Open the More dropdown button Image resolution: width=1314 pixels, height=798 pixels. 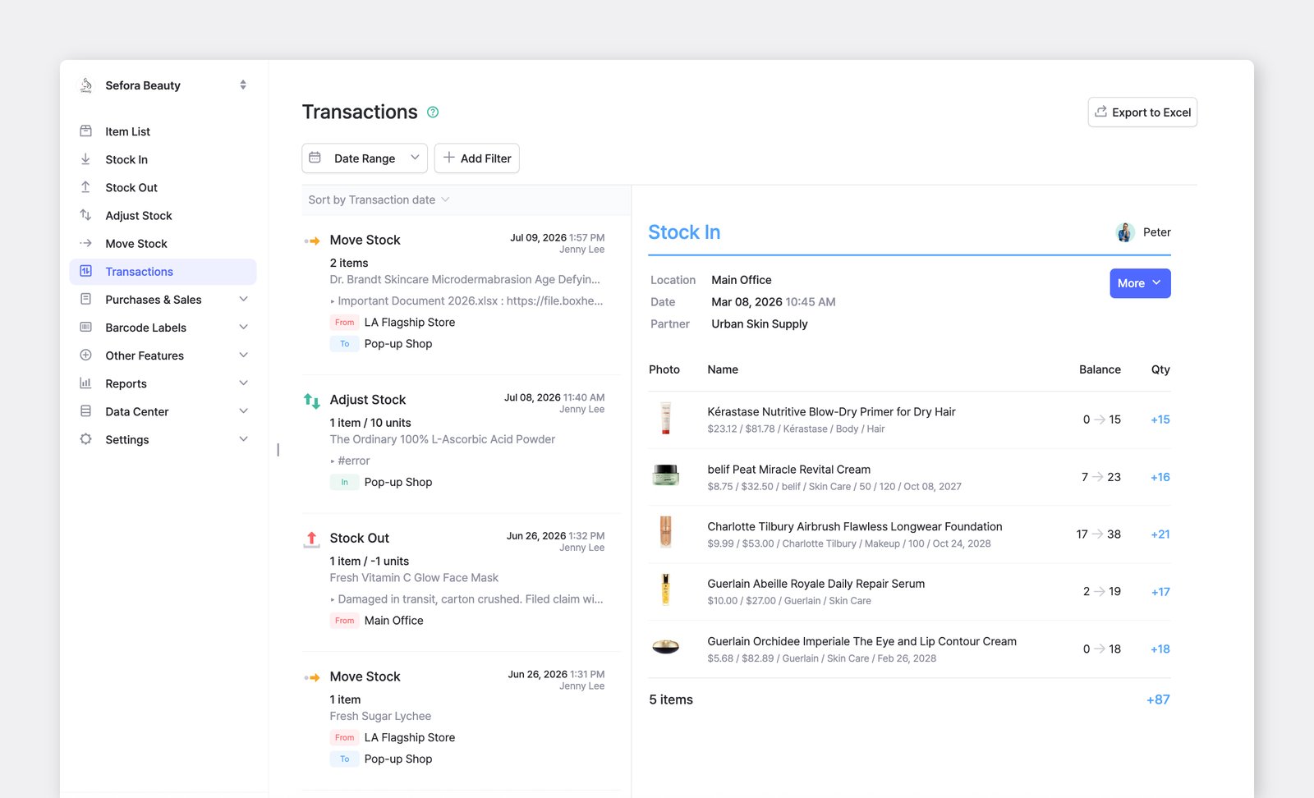click(1140, 283)
